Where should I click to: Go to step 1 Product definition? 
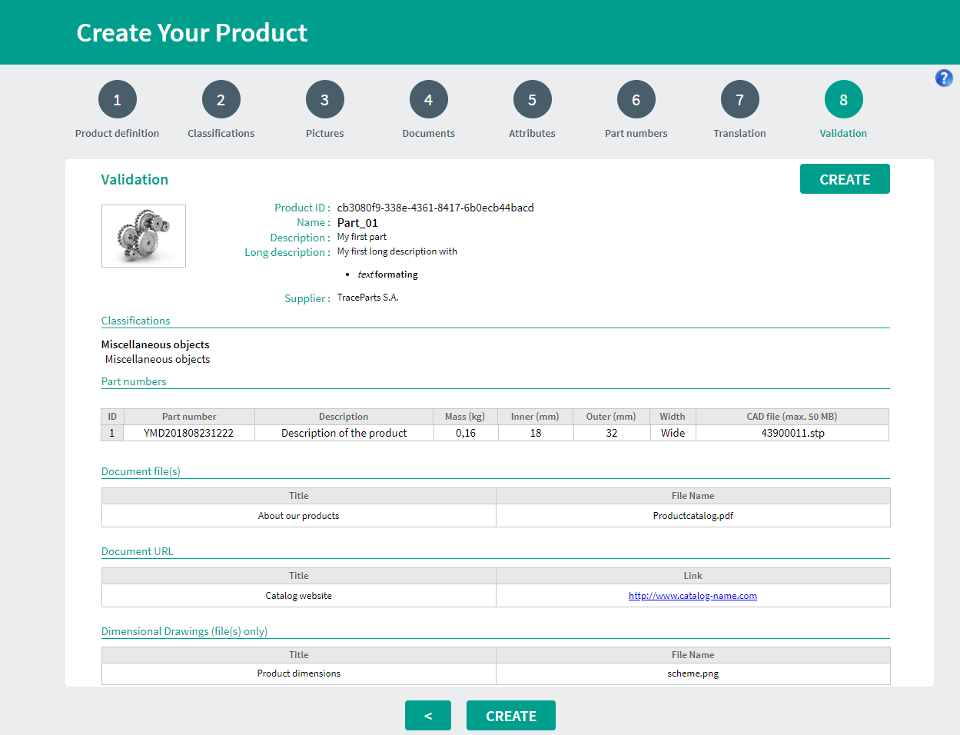117,100
